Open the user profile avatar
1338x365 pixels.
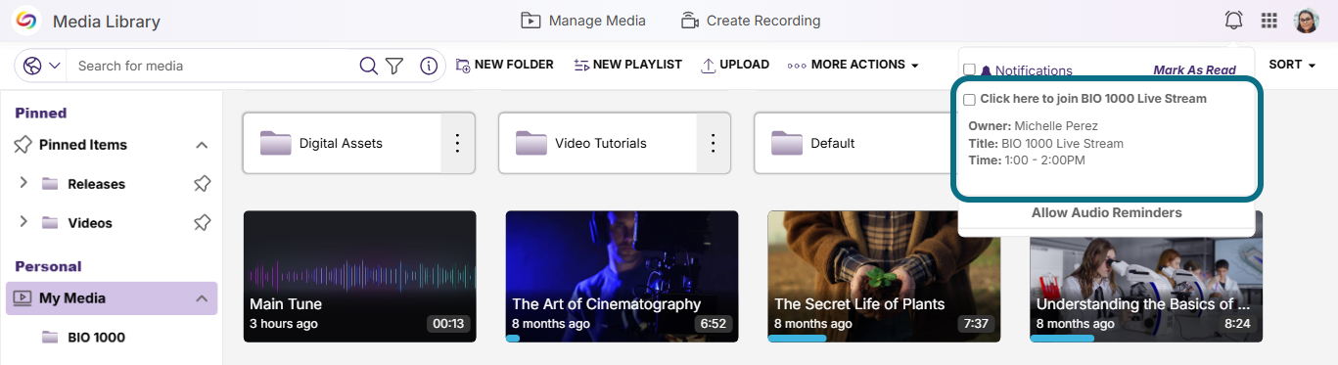coord(1307,21)
